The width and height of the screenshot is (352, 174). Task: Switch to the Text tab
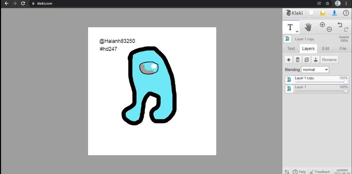(x=291, y=48)
